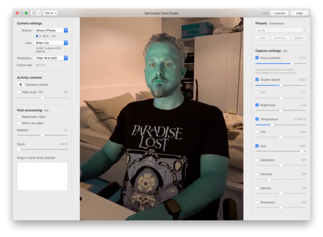Tick the Mirror my video checkbox
This screenshot has width=323, height=237.
pos(19,123)
